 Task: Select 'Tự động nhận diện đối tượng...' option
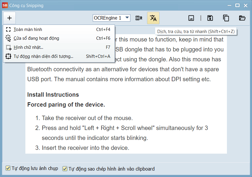43,56
